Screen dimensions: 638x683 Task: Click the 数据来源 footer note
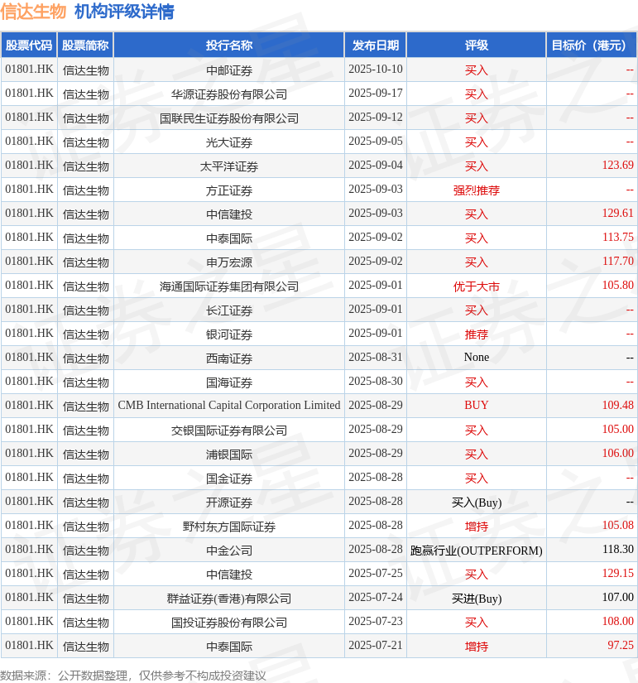coord(133,676)
